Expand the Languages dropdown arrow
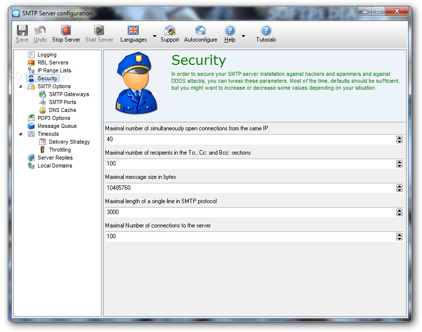Screen dimensions: 422x332 pos(155,36)
